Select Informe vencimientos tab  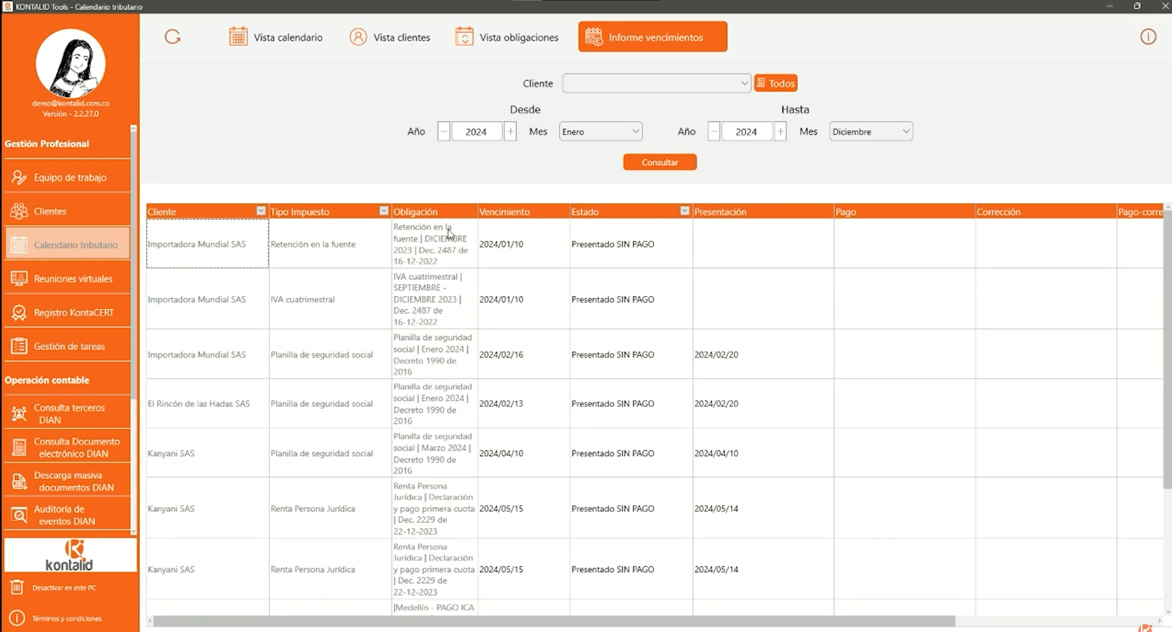pos(653,37)
